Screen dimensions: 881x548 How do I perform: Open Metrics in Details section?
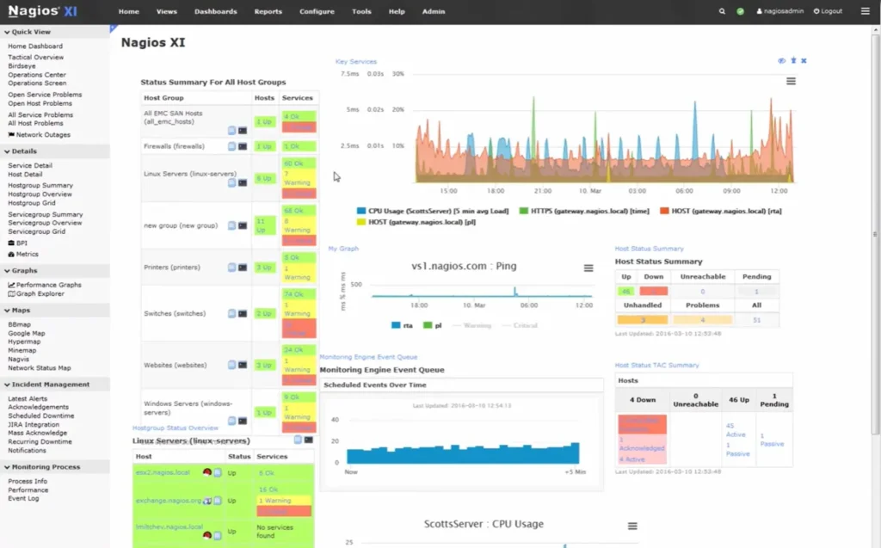[23, 254]
